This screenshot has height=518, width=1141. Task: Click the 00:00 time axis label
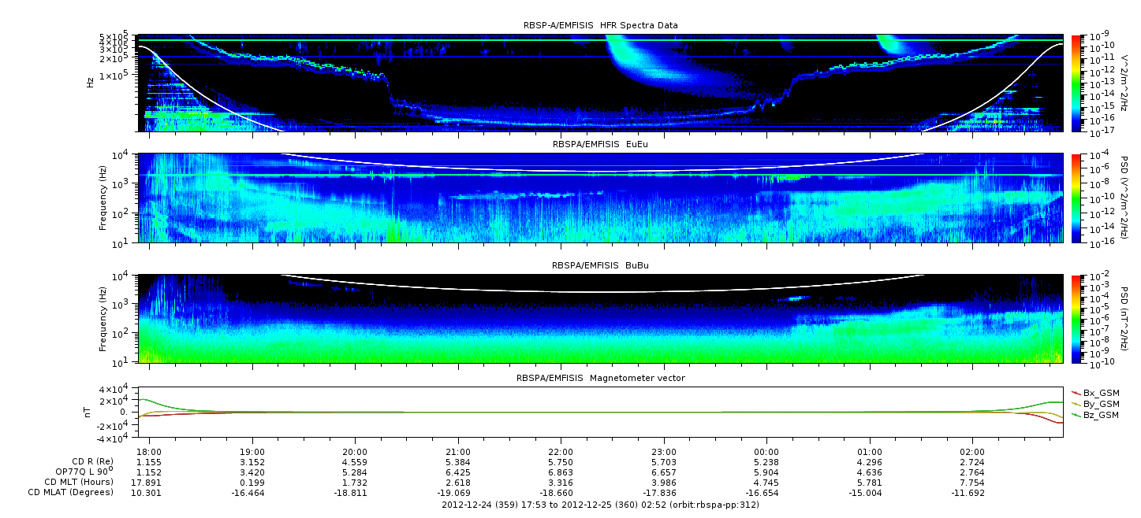click(766, 453)
